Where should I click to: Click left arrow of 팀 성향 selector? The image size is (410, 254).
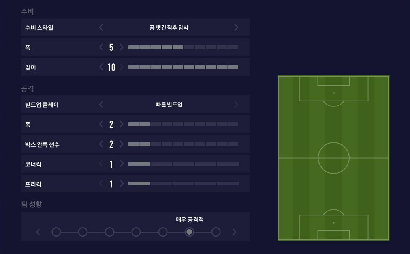pyautogui.click(x=38, y=232)
